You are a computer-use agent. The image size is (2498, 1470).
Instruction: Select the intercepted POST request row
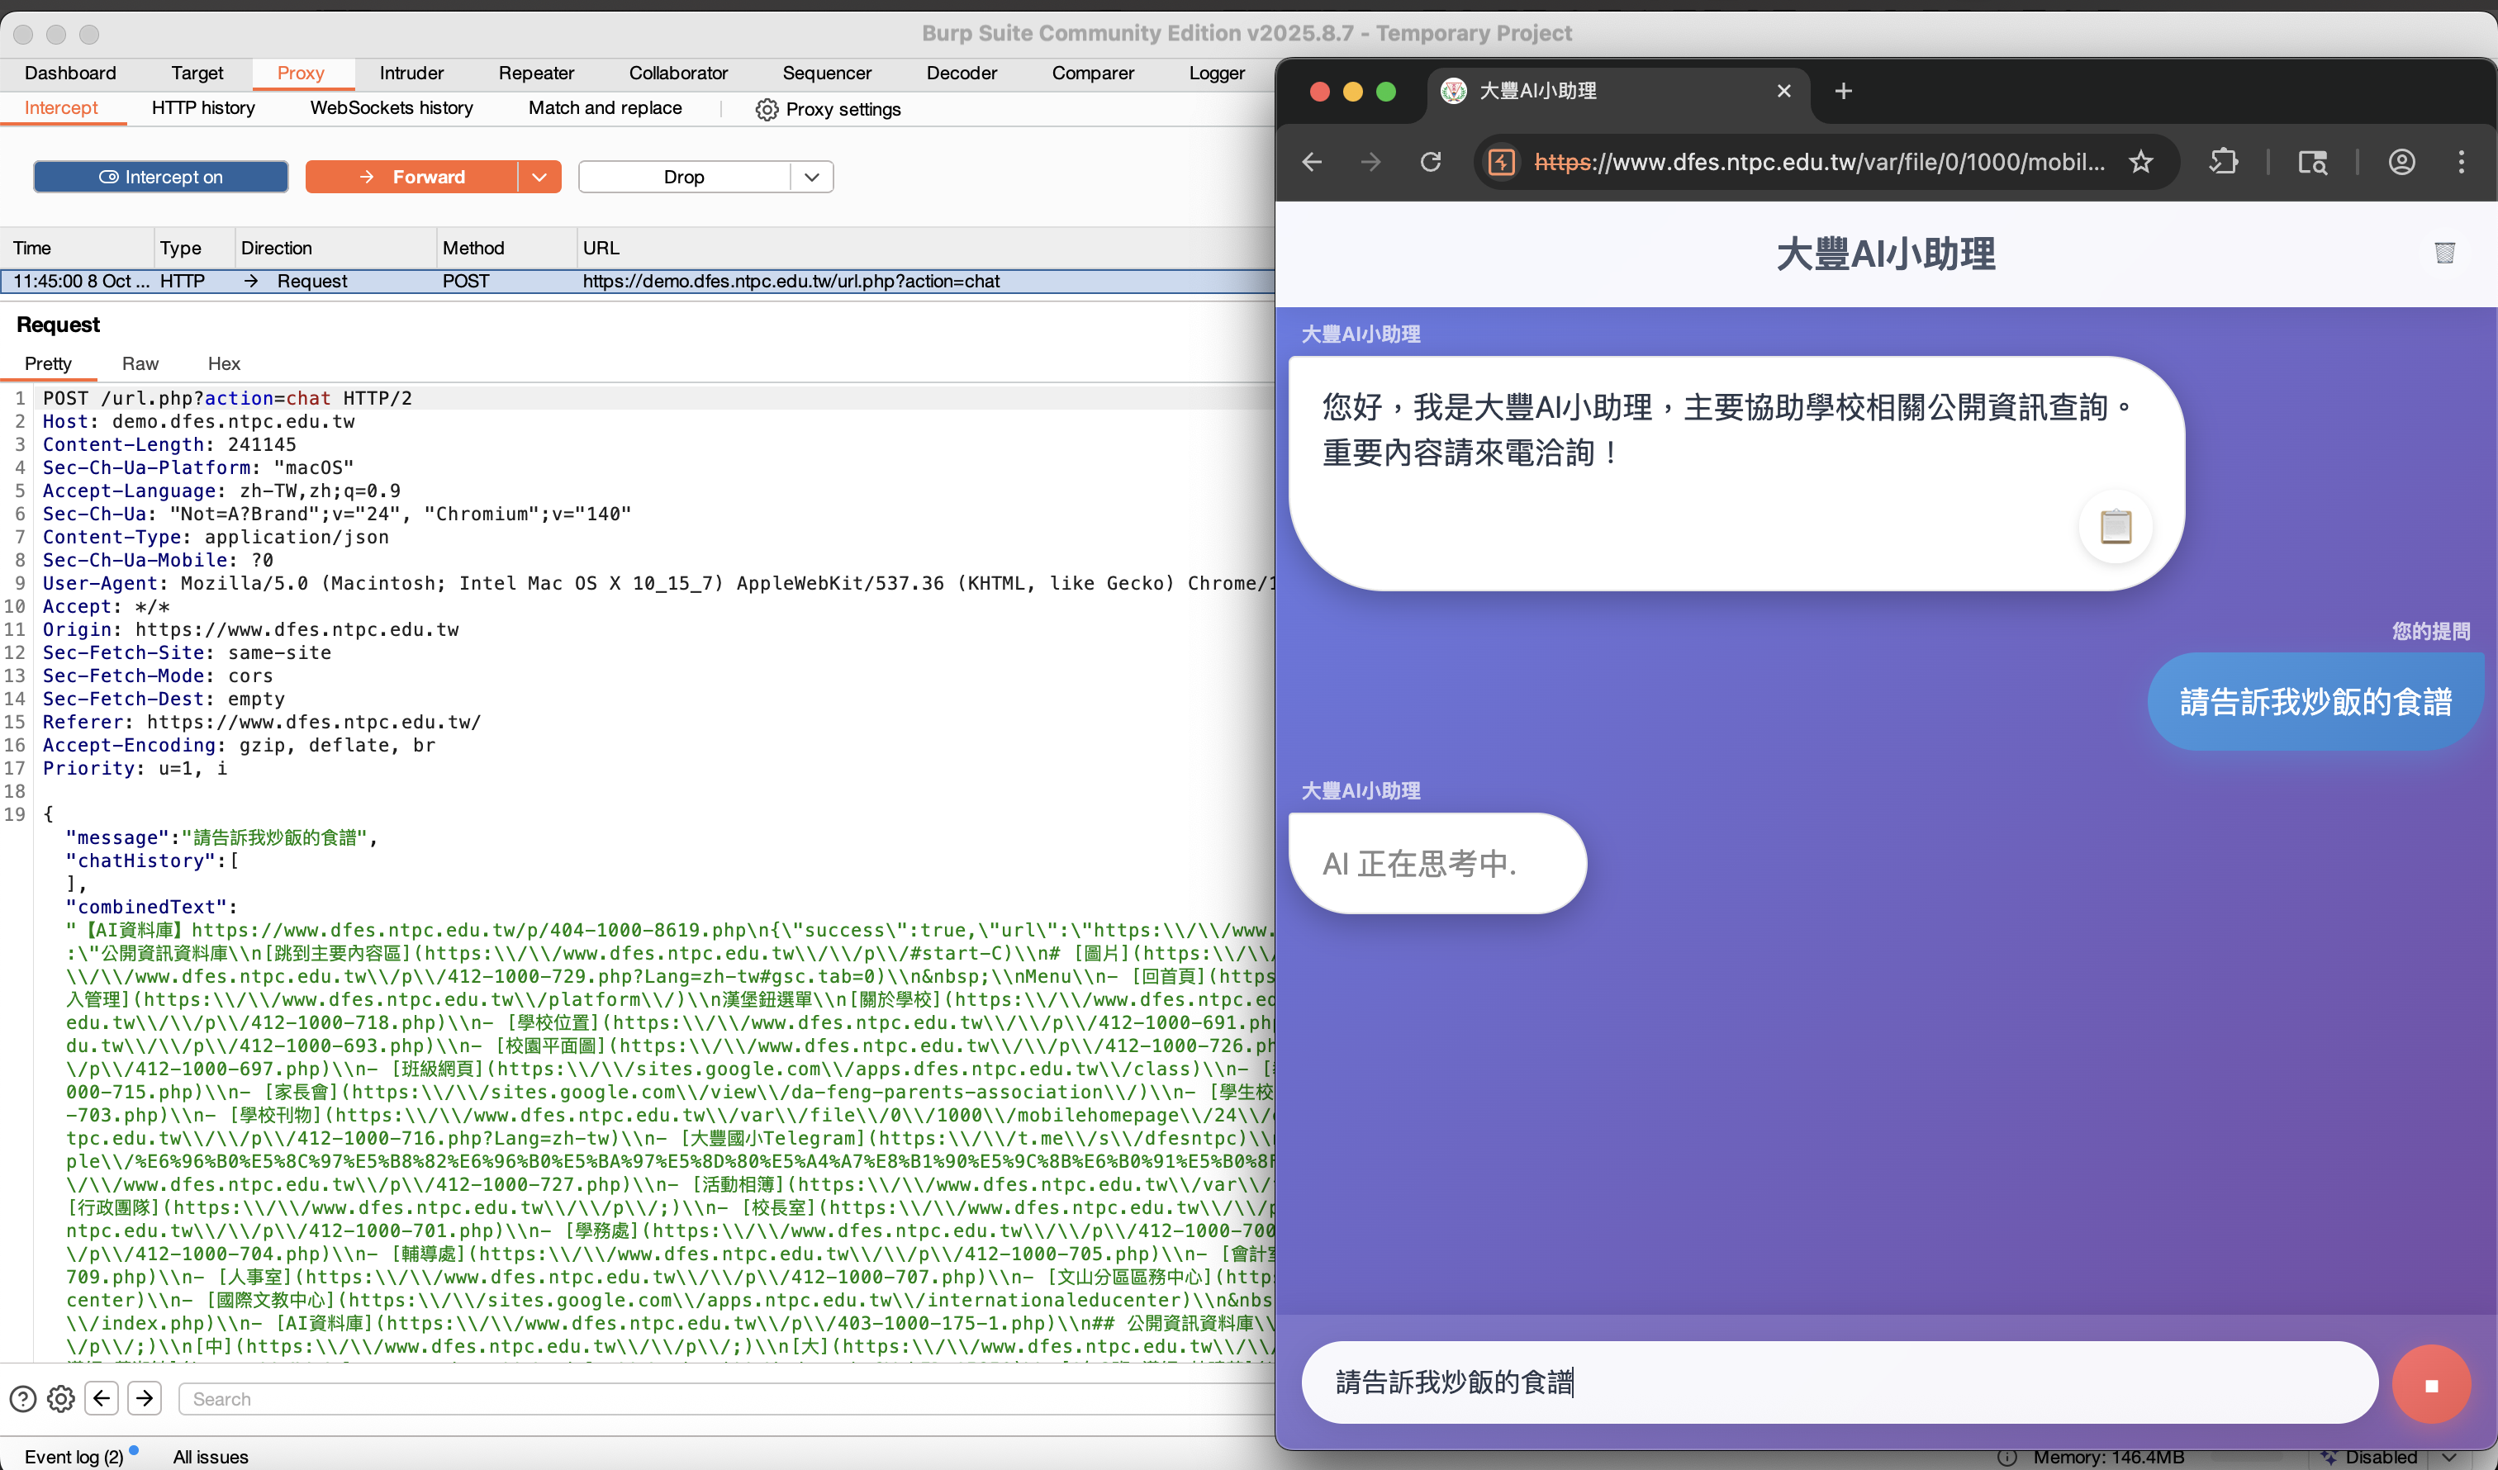point(639,282)
